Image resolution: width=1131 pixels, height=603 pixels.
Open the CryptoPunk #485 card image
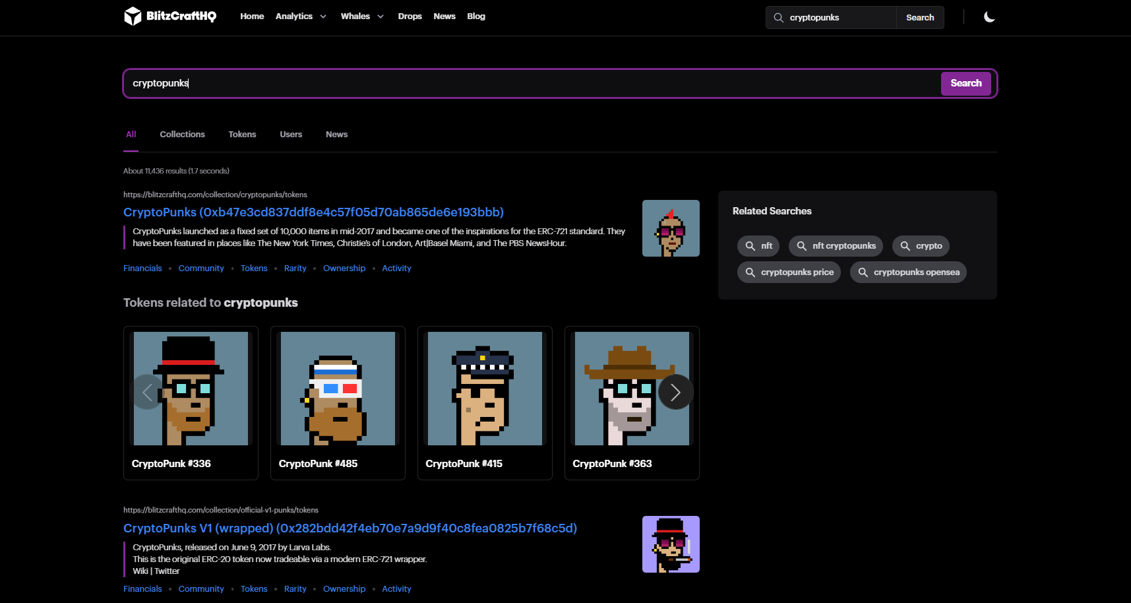tap(338, 389)
